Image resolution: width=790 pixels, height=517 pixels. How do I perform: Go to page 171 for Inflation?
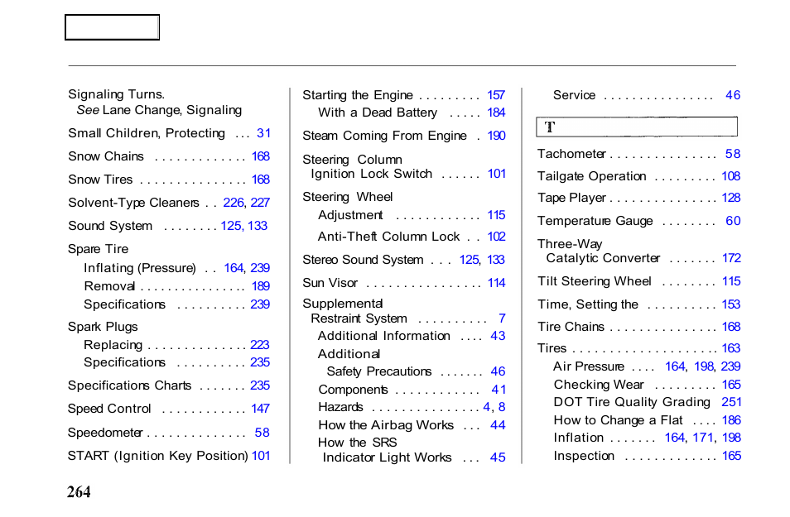click(703, 438)
